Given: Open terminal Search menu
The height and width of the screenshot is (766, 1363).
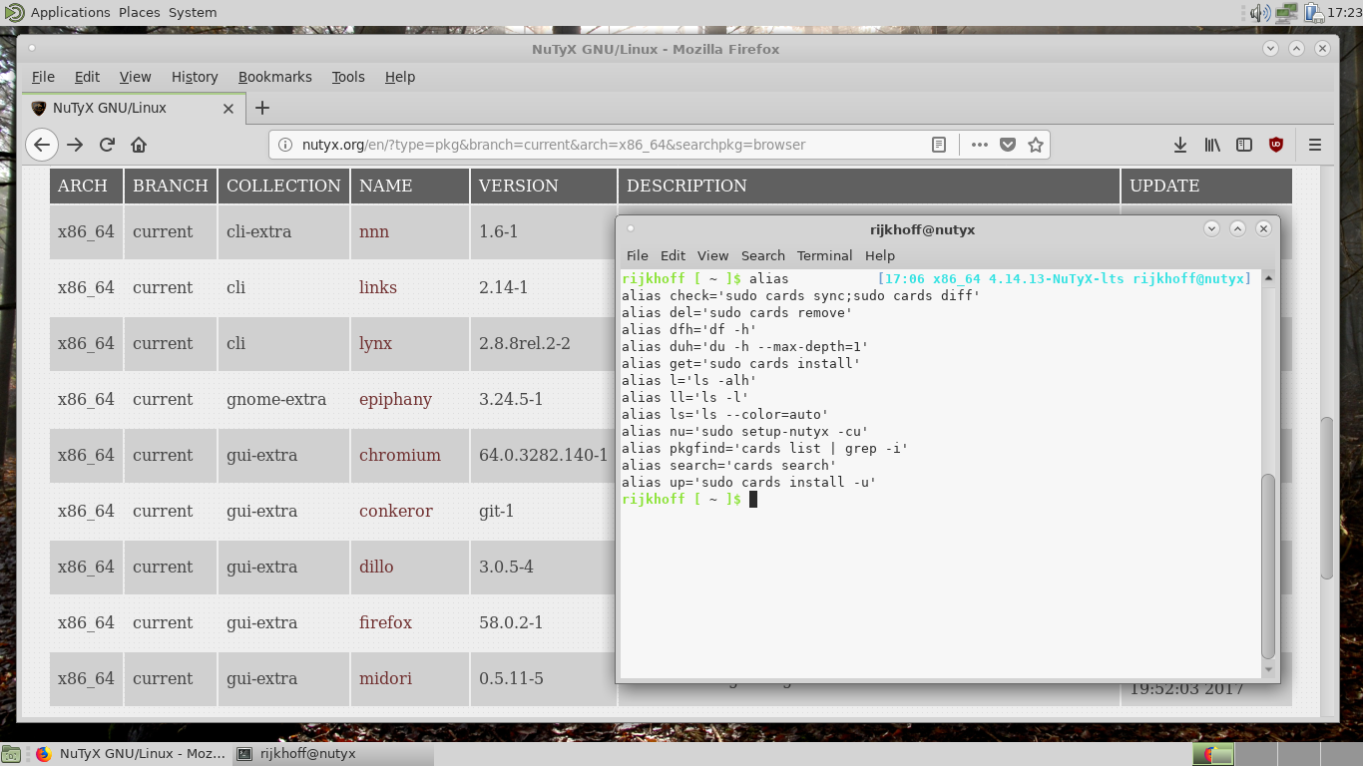Looking at the screenshot, I should (762, 255).
